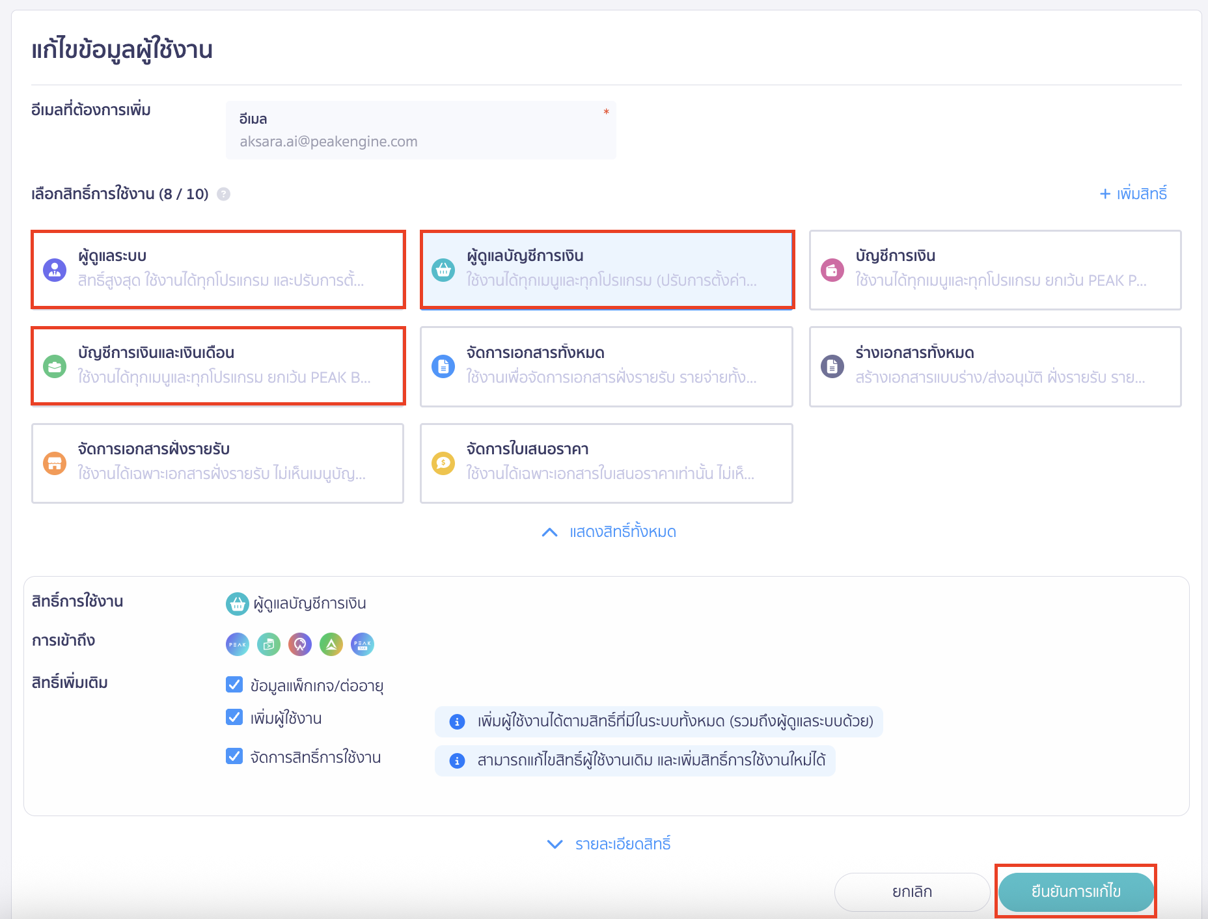The width and height of the screenshot is (1208, 919).
Task: Click the first PEAK access icon
Action: coord(238,644)
